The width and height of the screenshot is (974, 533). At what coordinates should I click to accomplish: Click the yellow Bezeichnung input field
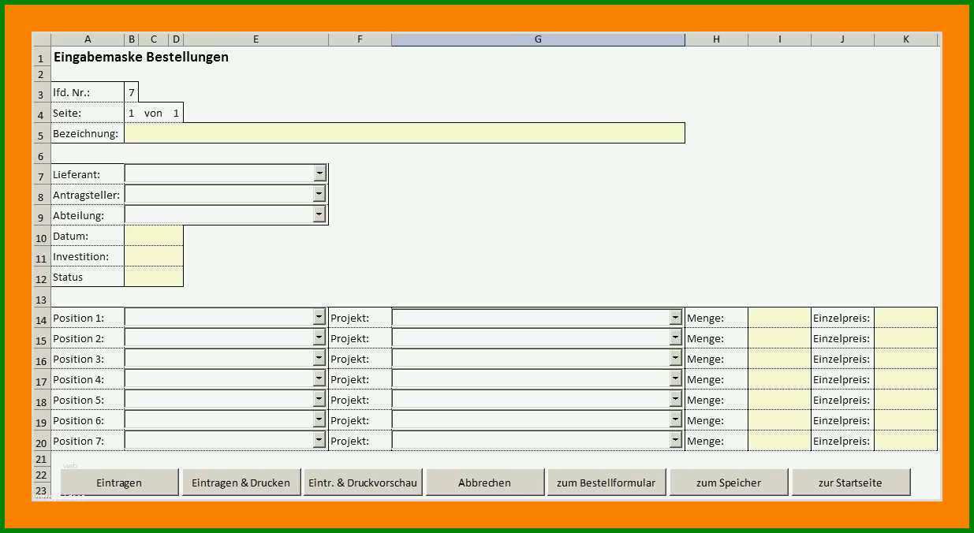click(405, 133)
